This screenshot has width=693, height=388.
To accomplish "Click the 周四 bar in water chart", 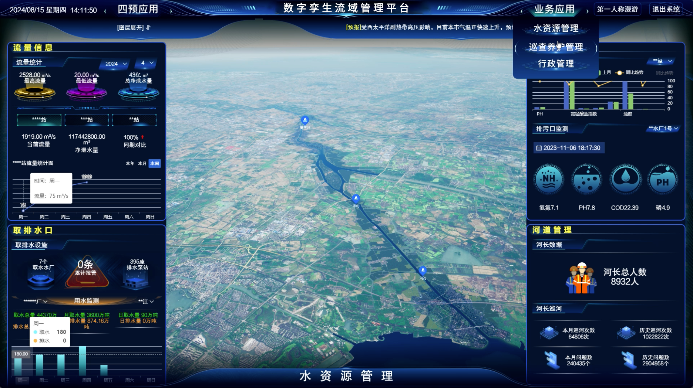I will click(x=83, y=361).
